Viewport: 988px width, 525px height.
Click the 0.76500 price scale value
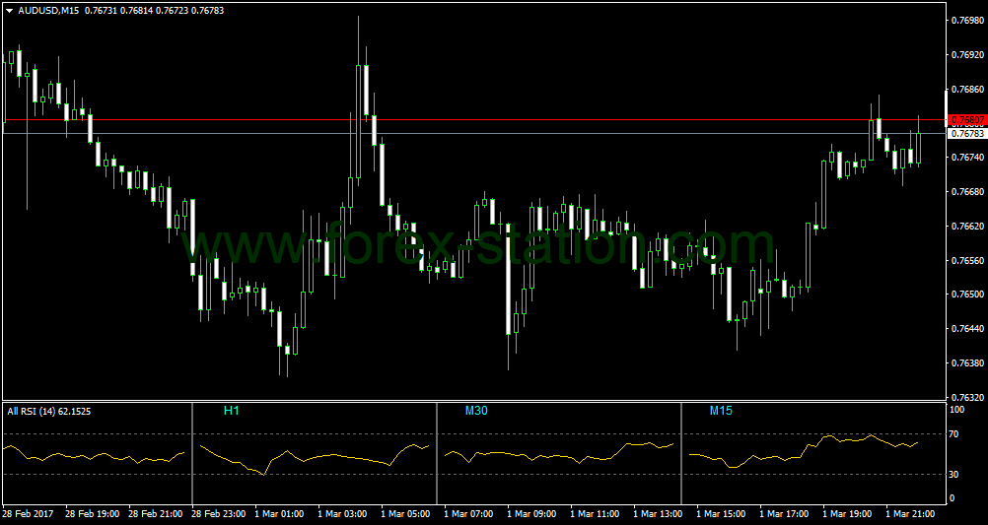pyautogui.click(x=968, y=295)
